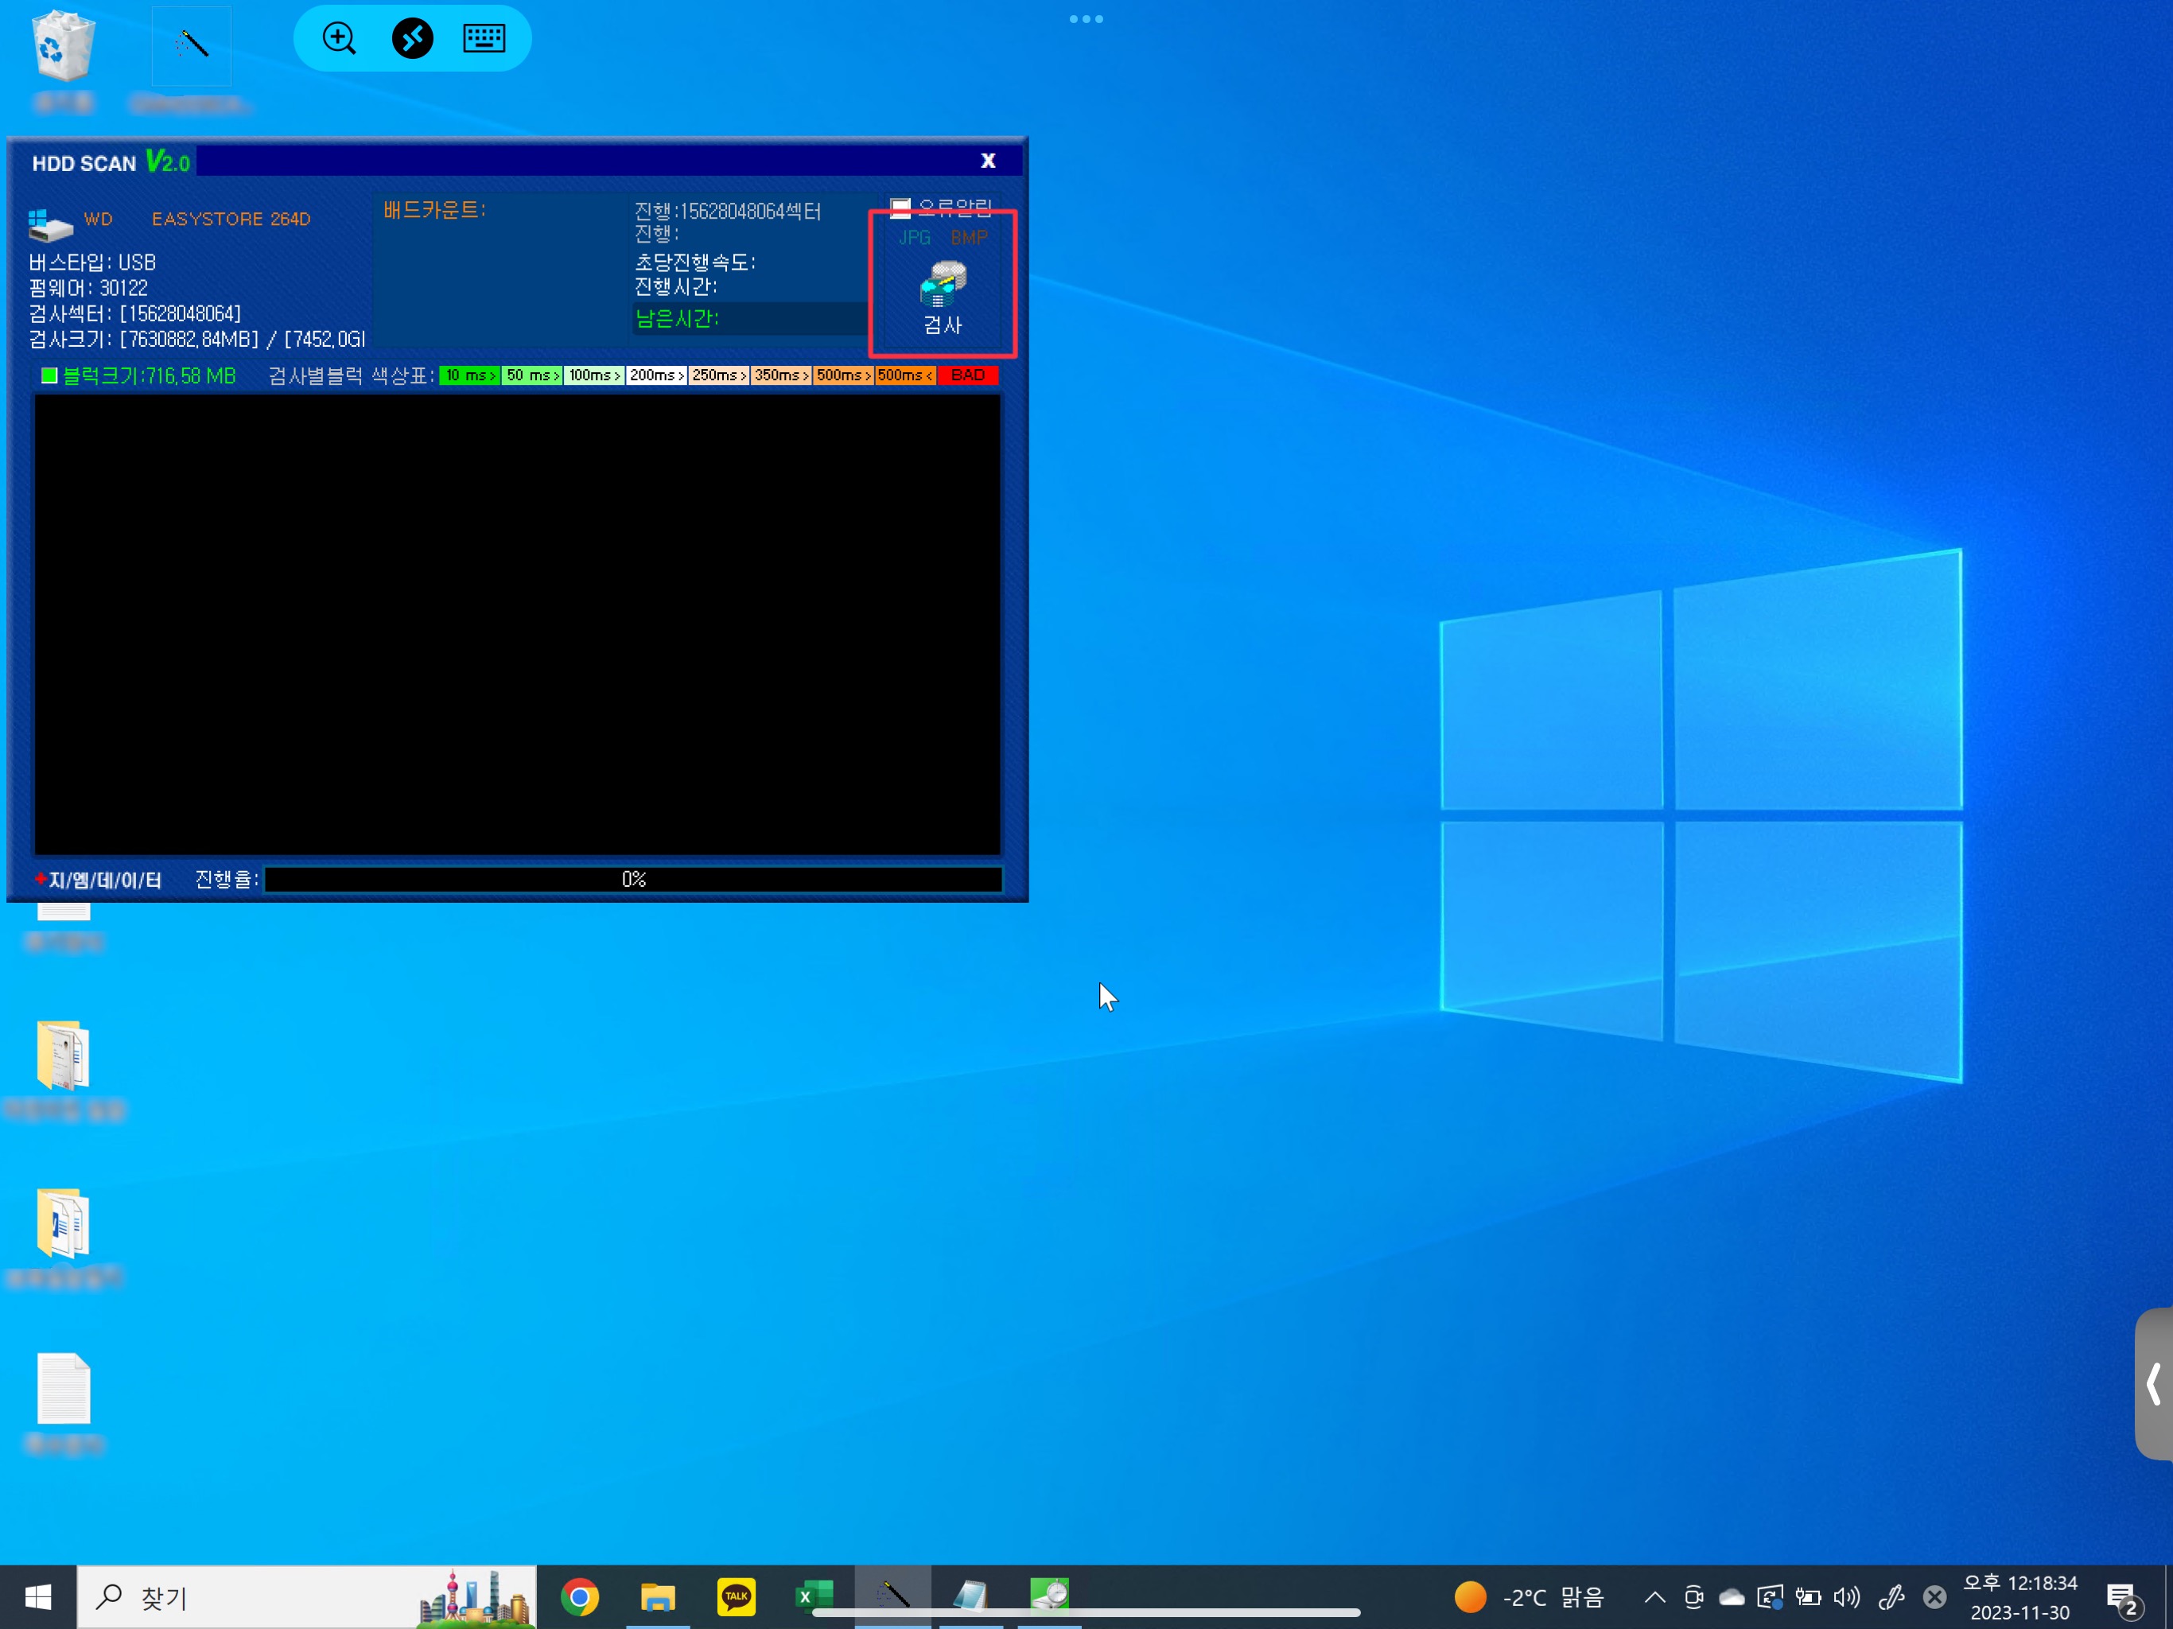Click the green 10 ms color swatch
2173x1629 pixels.
(x=468, y=375)
